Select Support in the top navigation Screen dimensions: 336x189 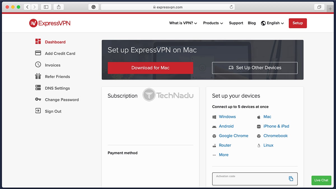[x=236, y=23]
